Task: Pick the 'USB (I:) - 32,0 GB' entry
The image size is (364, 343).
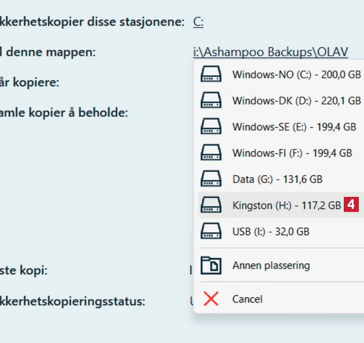Action: (x=271, y=232)
